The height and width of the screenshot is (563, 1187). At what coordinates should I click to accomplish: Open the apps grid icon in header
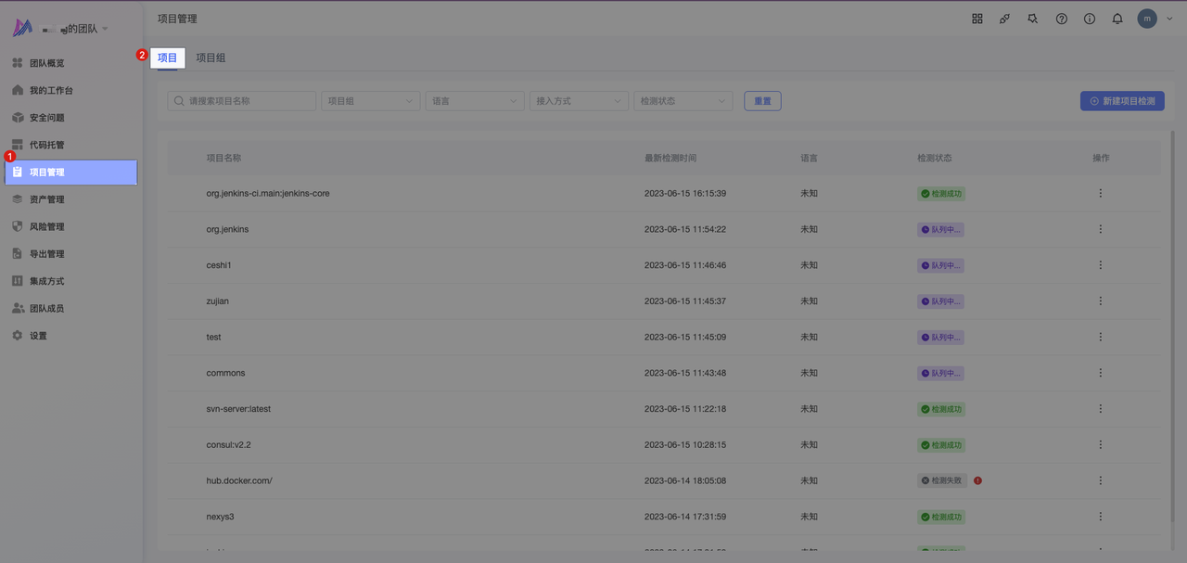coord(976,19)
